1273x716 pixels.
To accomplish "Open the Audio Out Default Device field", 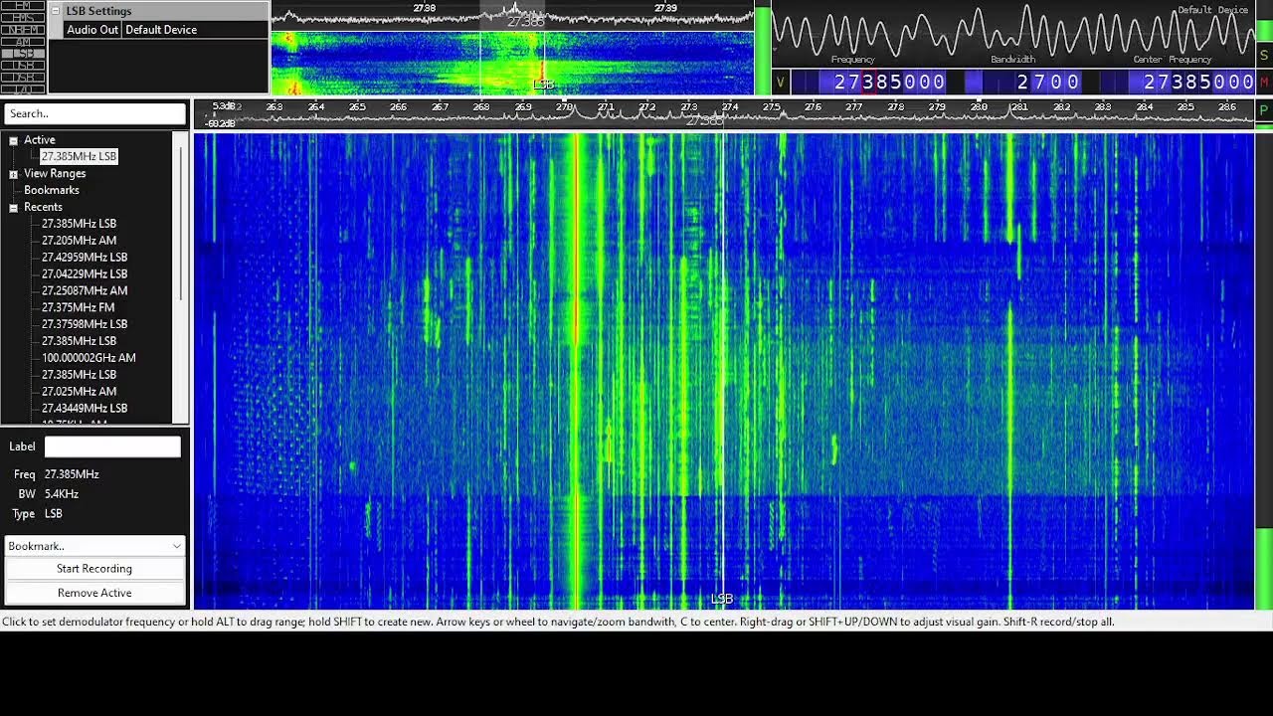I will [x=195, y=30].
